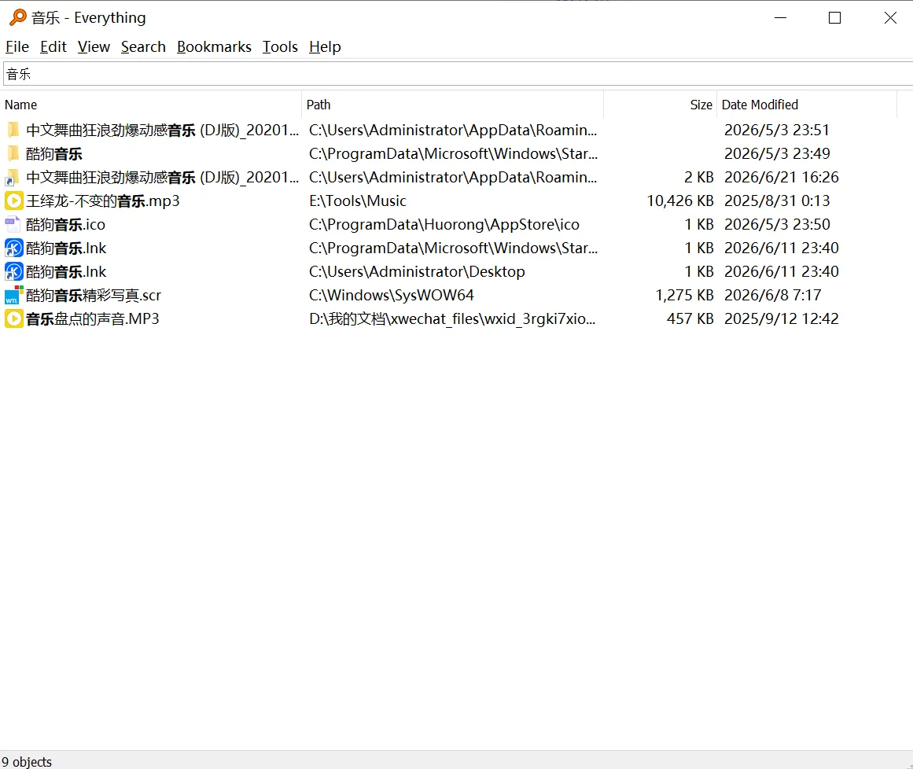The image size is (913, 769).
Task: Click the size value 10,426 KB
Action: tap(680, 201)
